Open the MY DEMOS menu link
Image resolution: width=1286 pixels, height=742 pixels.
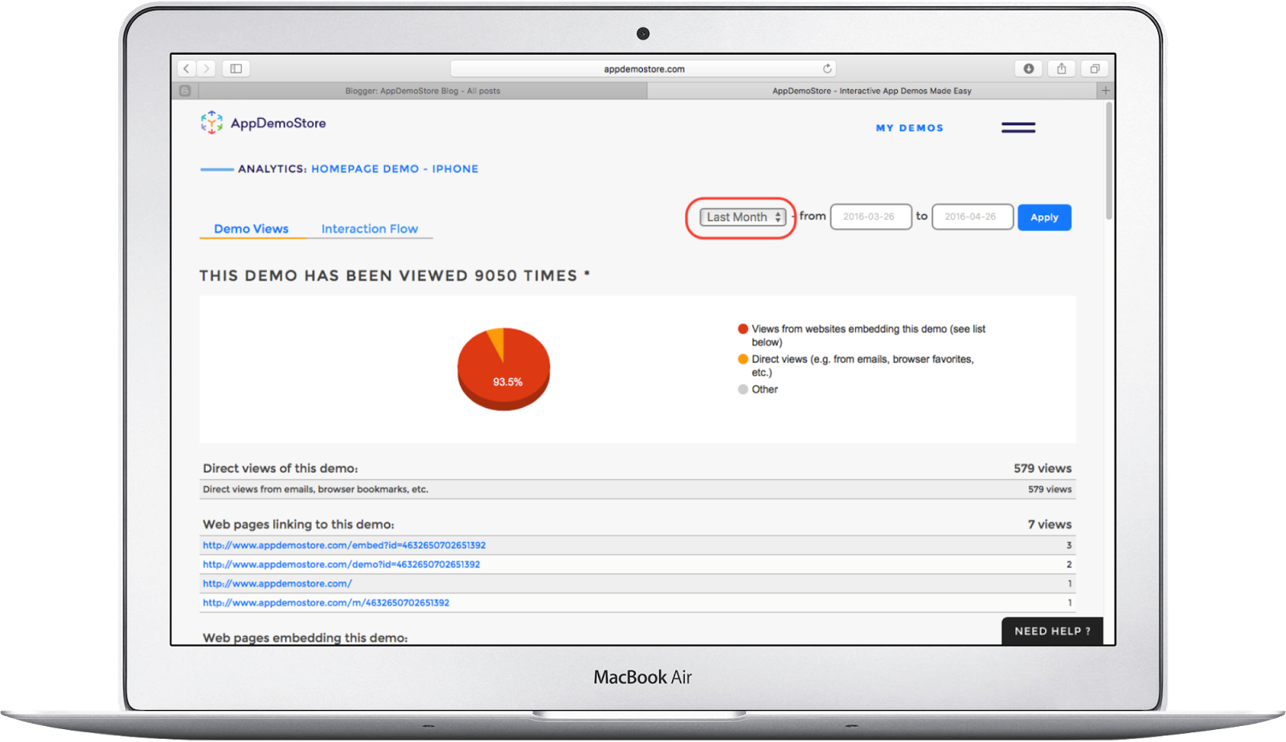(x=910, y=128)
